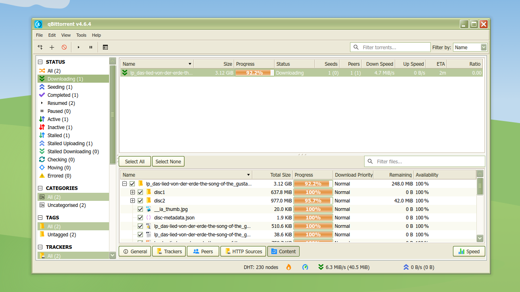This screenshot has height=292, width=520.
Task: Open the Help menu
Action: pos(96,35)
